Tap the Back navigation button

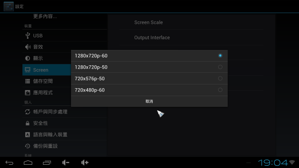[9, 163]
